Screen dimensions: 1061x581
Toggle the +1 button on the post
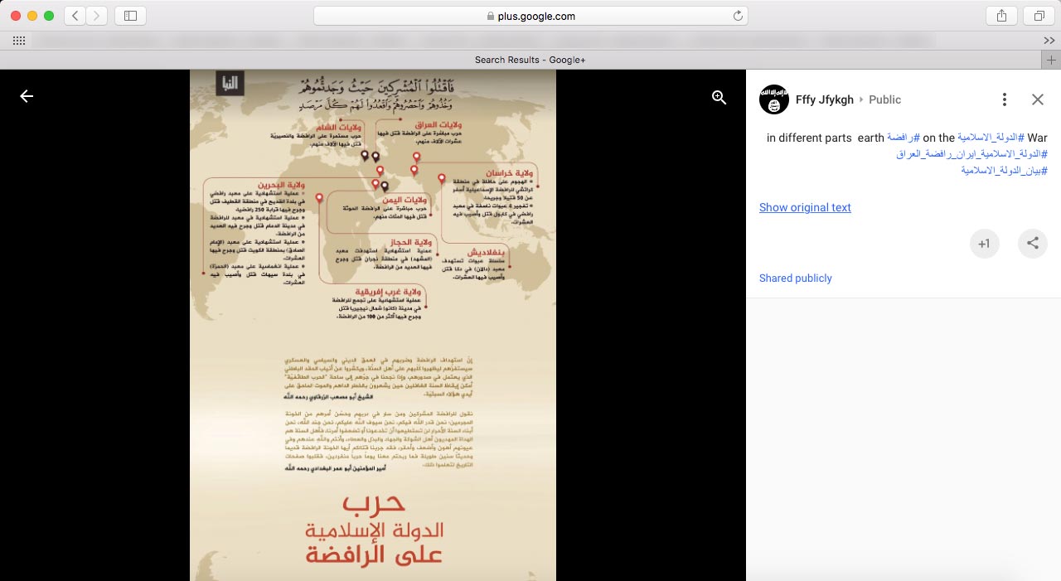point(984,244)
